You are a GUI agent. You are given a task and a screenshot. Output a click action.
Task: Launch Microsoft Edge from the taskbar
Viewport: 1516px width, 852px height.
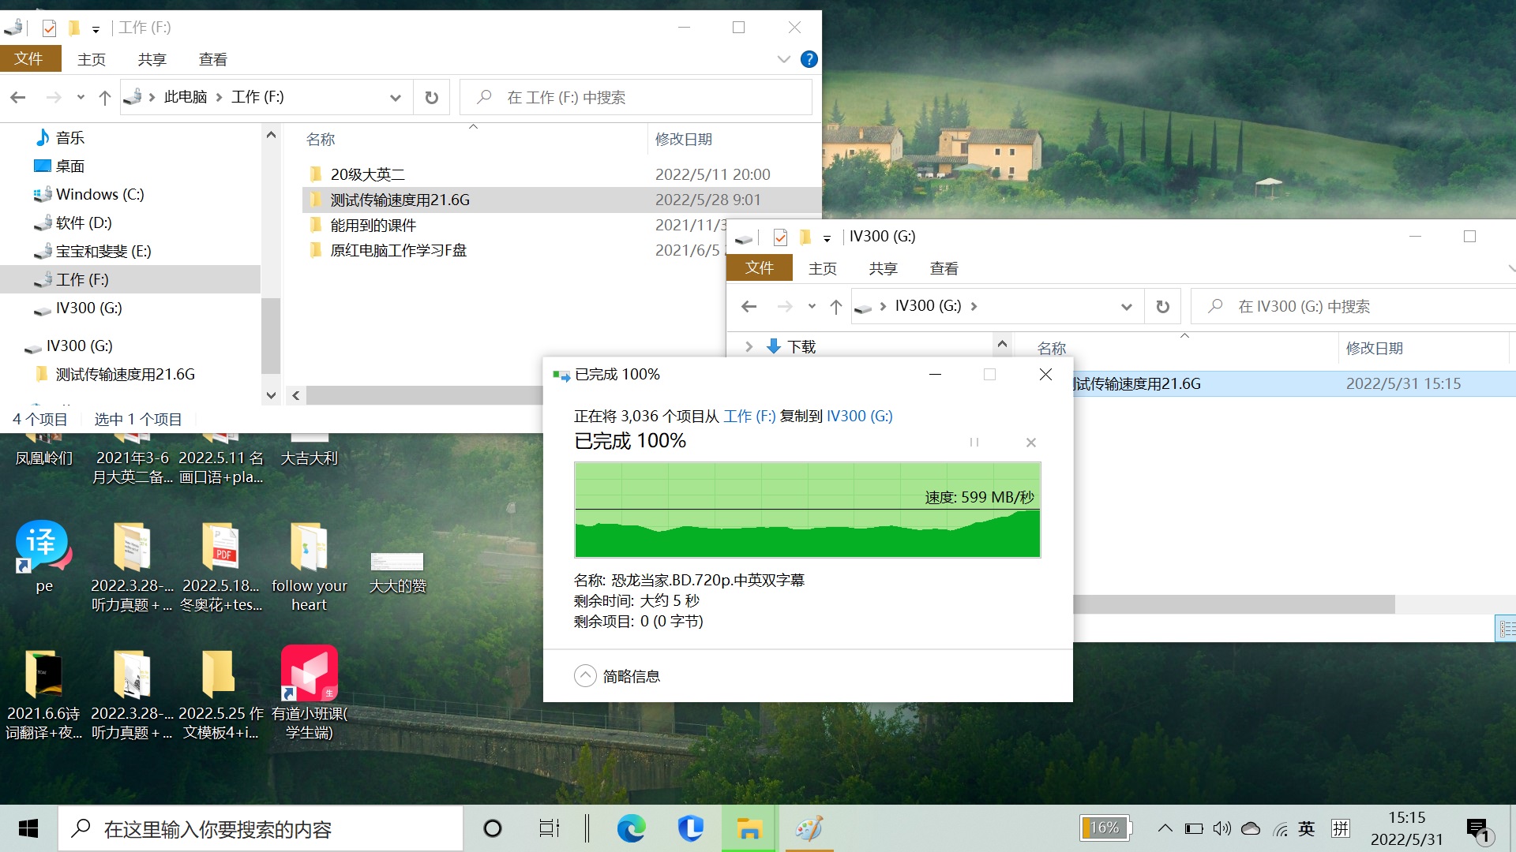pos(631,828)
